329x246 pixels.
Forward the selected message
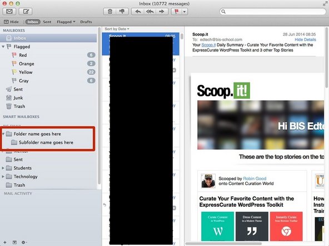(162, 12)
